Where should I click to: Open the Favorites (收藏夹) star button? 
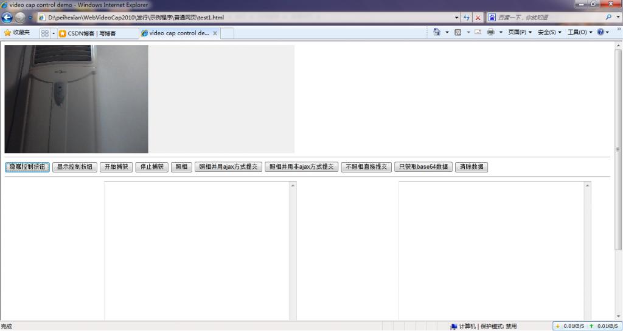tap(16, 33)
